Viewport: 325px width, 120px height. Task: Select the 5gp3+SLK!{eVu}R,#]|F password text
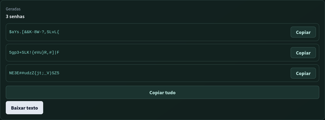pos(34,52)
